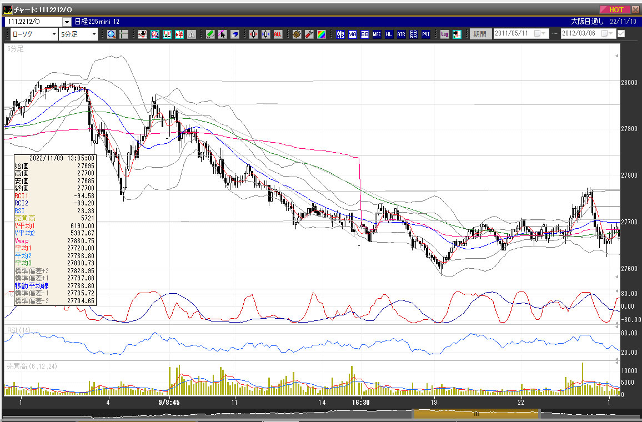Click the RSI(14) panel label
642x422 pixels.
(x=19, y=330)
